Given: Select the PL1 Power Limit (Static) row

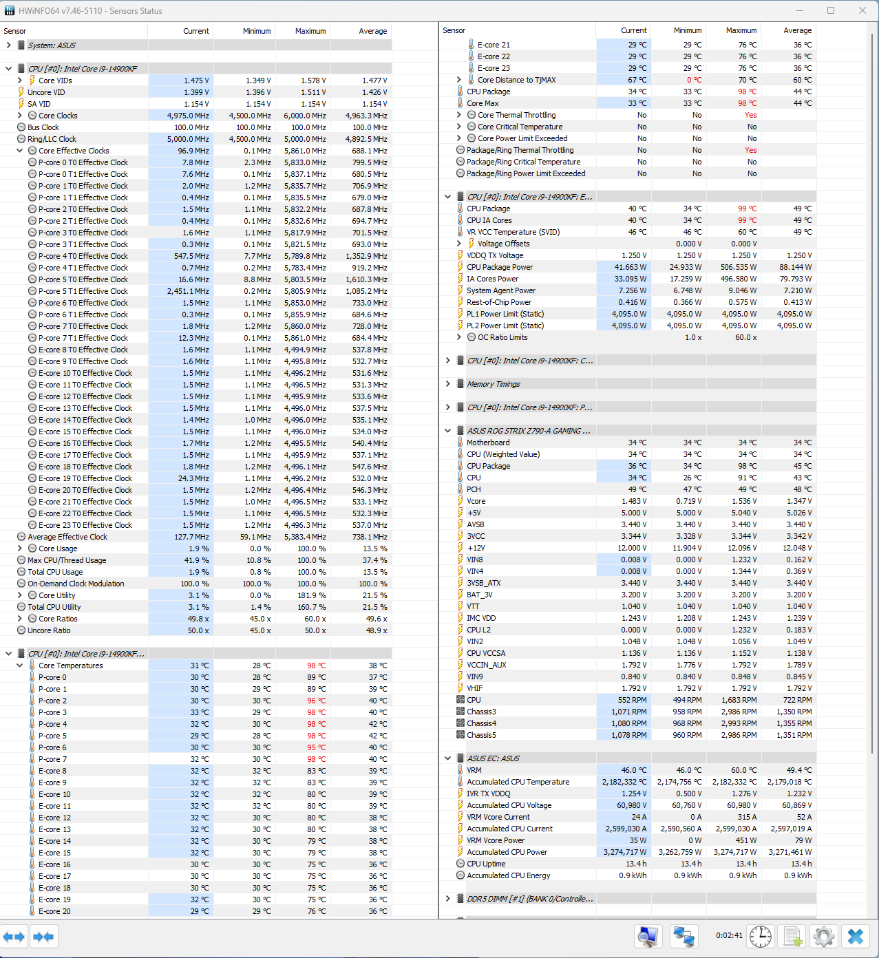Looking at the screenshot, I should pos(628,314).
